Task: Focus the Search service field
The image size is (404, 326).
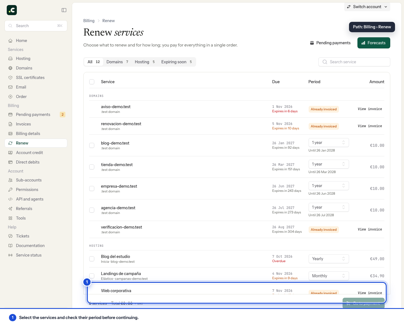Action: click(354, 62)
